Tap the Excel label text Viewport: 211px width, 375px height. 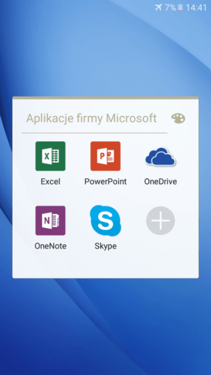point(50,182)
